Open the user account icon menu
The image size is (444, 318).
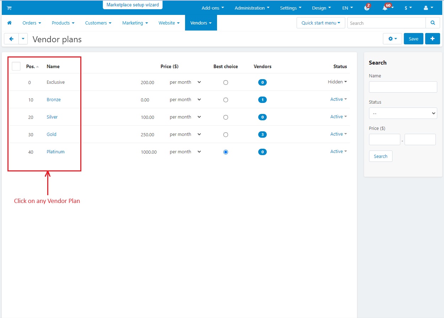pos(428,8)
